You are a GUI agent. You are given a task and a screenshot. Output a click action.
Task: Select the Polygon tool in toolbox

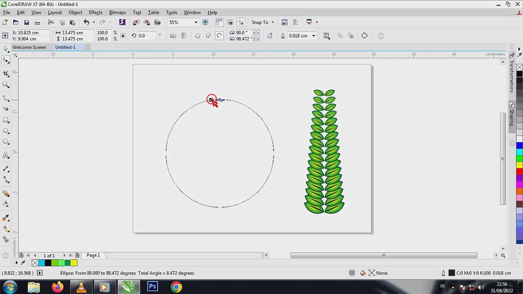click(x=6, y=142)
